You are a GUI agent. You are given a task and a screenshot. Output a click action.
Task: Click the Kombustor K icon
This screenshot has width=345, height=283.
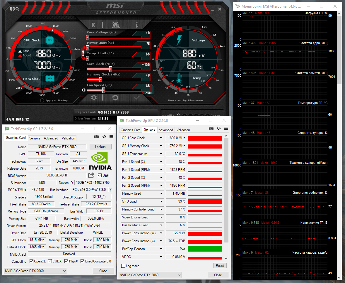coord(93,25)
